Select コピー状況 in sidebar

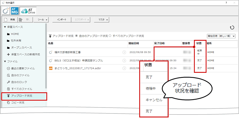click(16, 102)
